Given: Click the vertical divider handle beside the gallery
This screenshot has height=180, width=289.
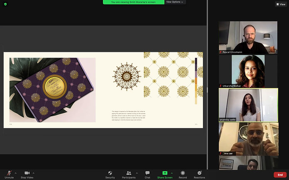Looking at the screenshot, I should pyautogui.click(x=207, y=90).
